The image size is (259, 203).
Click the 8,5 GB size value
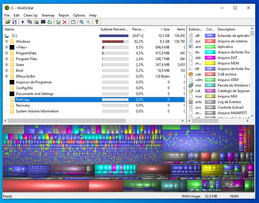[165, 42]
